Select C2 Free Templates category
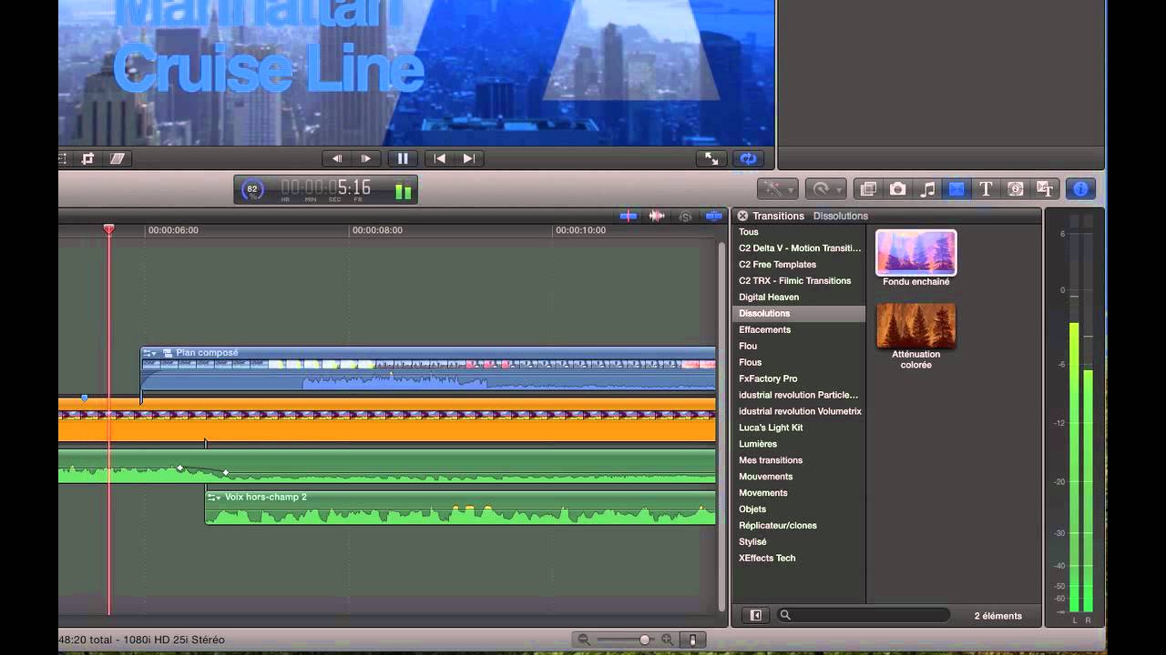The width and height of the screenshot is (1166, 655). tap(799, 265)
